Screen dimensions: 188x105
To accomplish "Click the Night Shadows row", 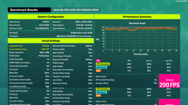I will (x=72, y=53).
